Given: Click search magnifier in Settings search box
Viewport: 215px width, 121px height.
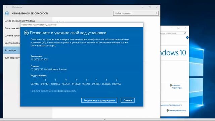Looking at the screenshot, I should pos(156,13).
